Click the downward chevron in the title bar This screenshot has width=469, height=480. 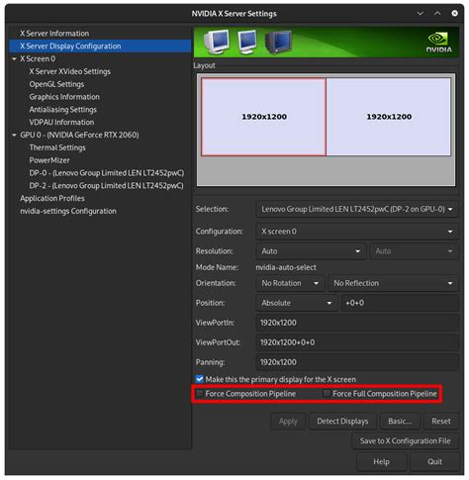421,13
